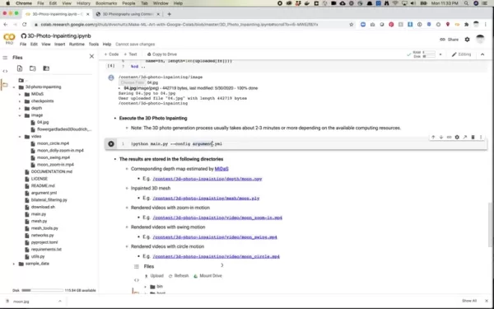Select argument.yml in file tree

[x=44, y=193]
